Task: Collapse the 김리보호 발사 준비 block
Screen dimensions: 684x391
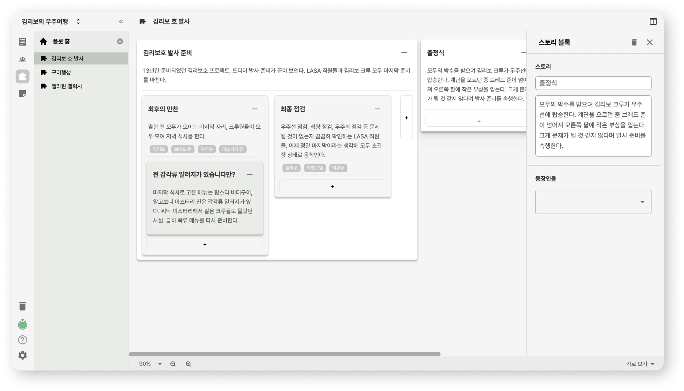Action: 404,53
